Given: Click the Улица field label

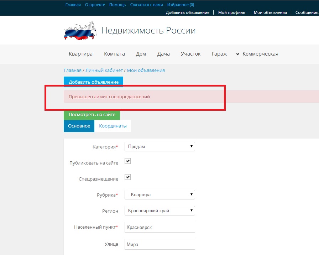Looking at the screenshot, I should pyautogui.click(x=111, y=244).
